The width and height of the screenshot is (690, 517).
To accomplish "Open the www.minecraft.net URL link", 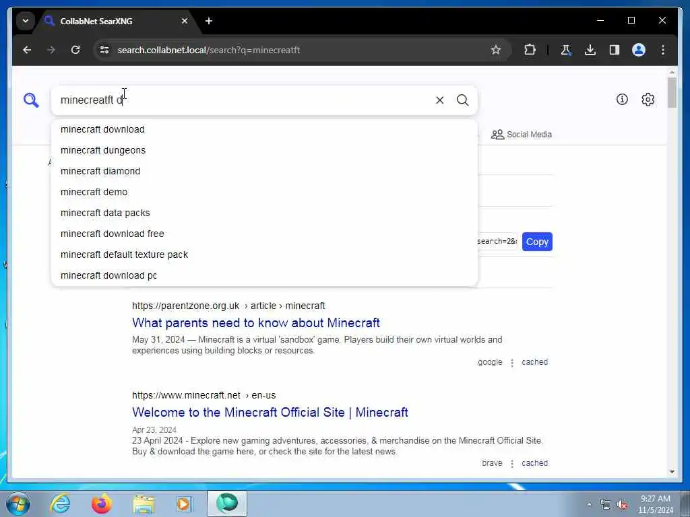I will (x=203, y=396).
